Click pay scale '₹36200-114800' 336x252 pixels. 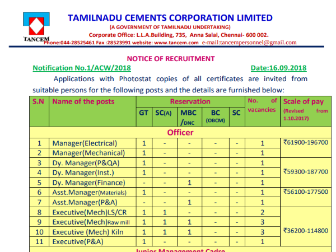pyautogui.click(x=306, y=231)
